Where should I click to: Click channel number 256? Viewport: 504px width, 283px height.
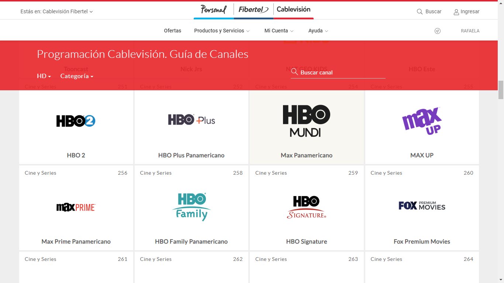point(122,173)
